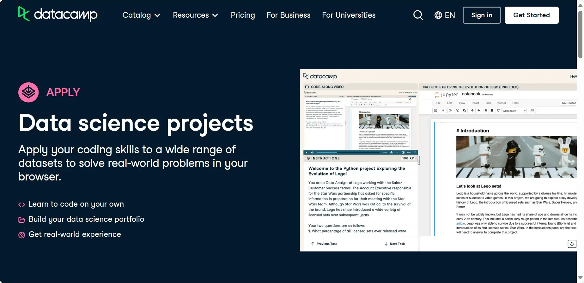
Task: Seek the code-along video progress bar
Action: pos(348,152)
